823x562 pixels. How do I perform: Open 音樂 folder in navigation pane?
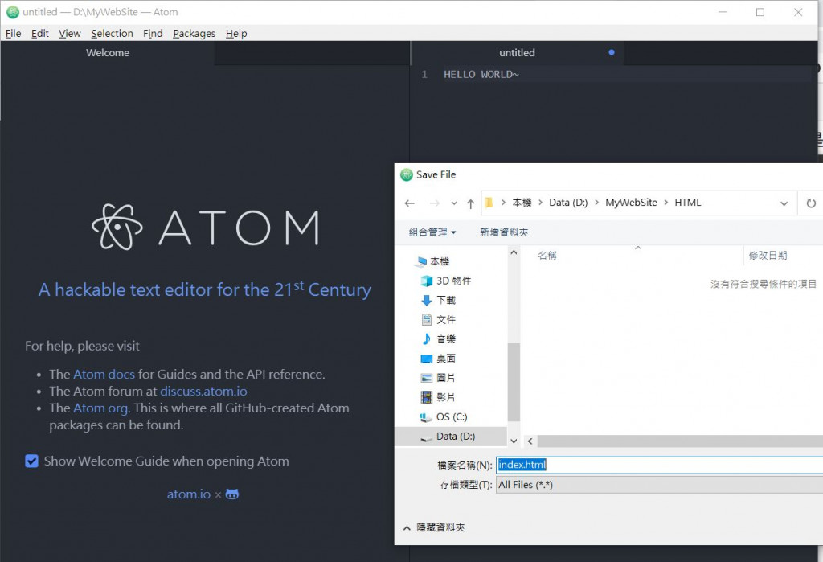point(439,339)
